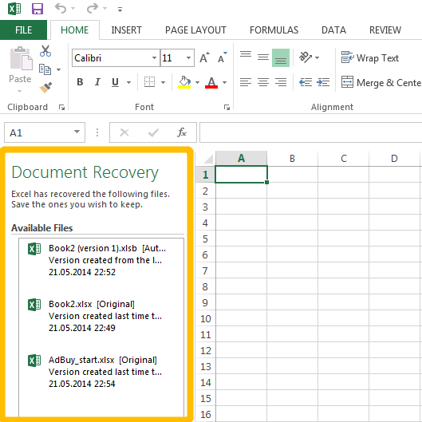The height and width of the screenshot is (422, 422).
Task: Click the Cancel X formula icon
Action: pyautogui.click(x=124, y=132)
